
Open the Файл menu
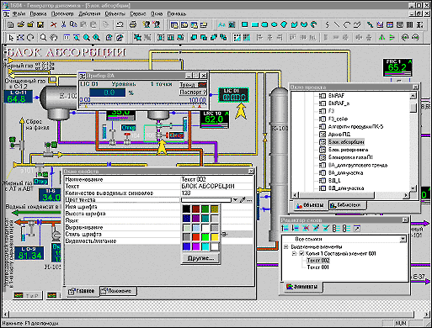pos(19,13)
